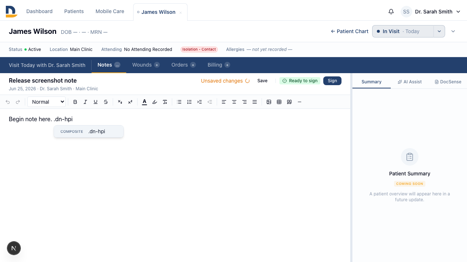Insert a numbered list
Image resolution: width=467 pixels, height=262 pixels.
(189, 102)
